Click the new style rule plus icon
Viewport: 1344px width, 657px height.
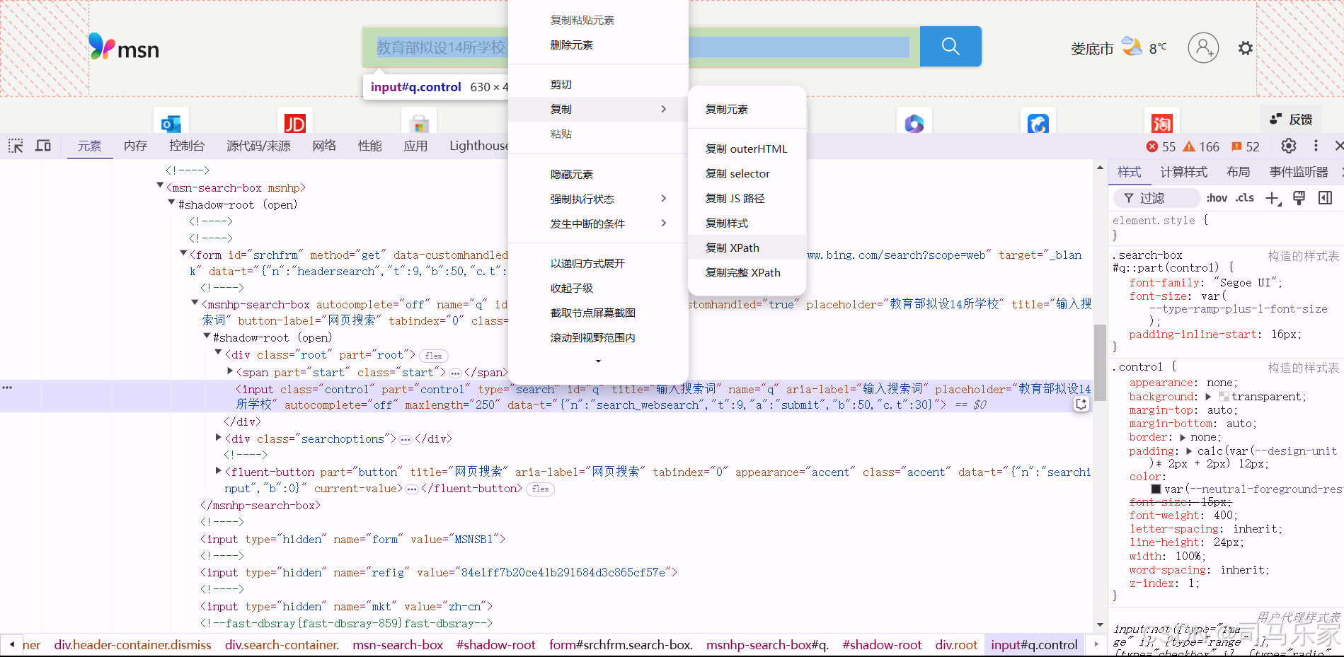click(1272, 197)
